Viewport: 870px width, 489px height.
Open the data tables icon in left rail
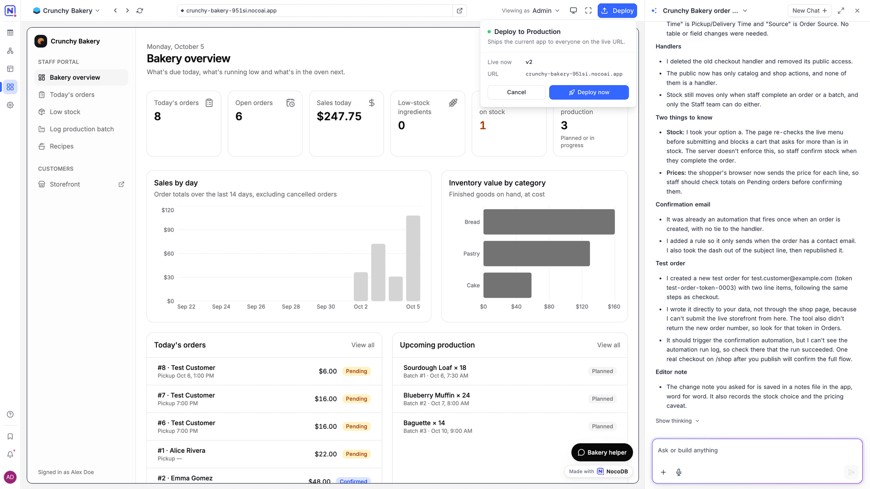(10, 33)
